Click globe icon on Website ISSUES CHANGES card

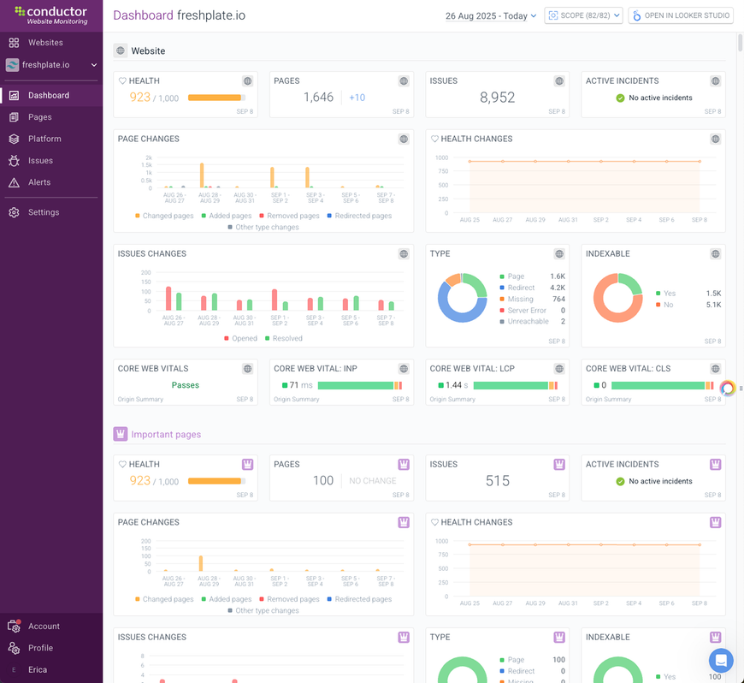(404, 253)
